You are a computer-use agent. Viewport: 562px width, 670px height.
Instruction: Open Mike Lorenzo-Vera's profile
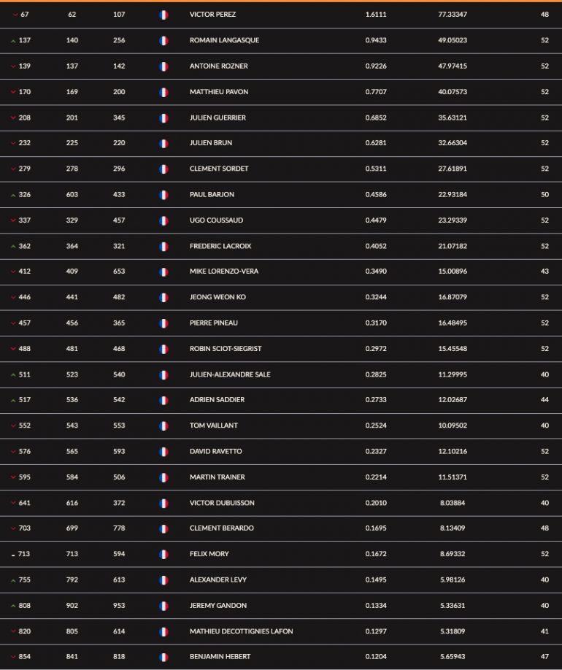tap(224, 272)
